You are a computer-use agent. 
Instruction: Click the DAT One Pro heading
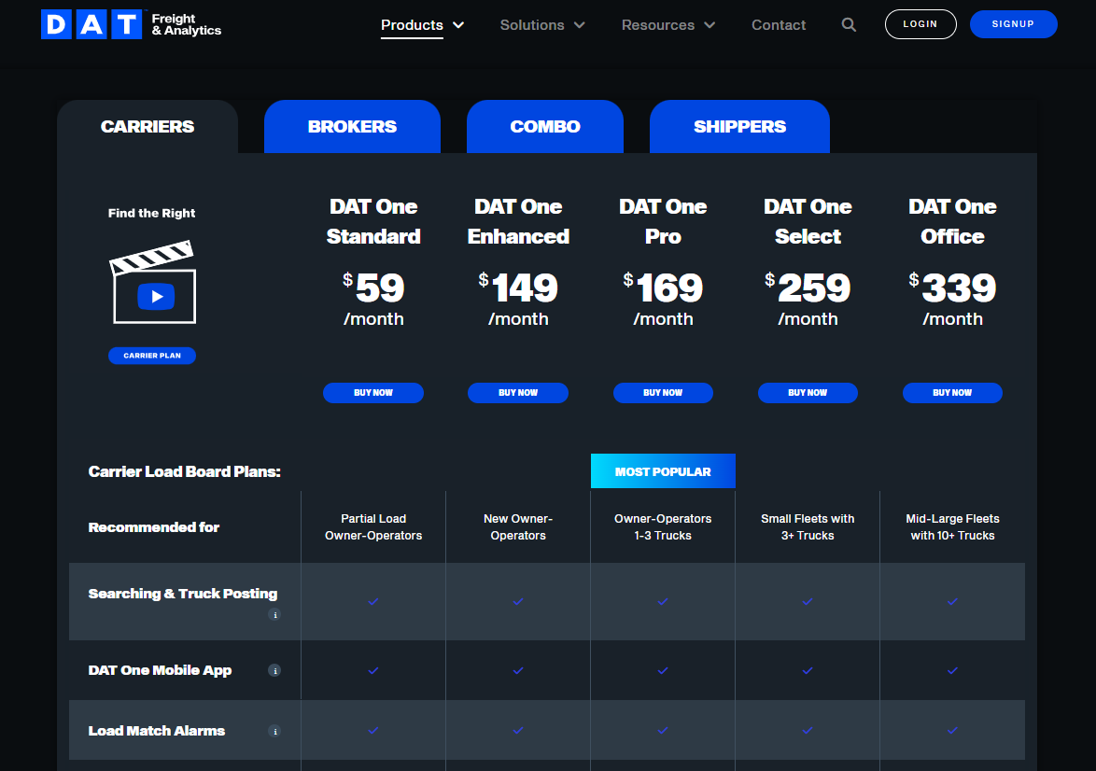click(663, 221)
